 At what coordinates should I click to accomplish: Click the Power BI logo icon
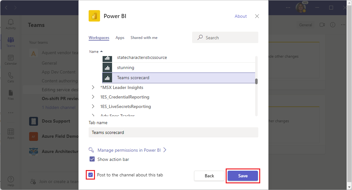[94, 16]
